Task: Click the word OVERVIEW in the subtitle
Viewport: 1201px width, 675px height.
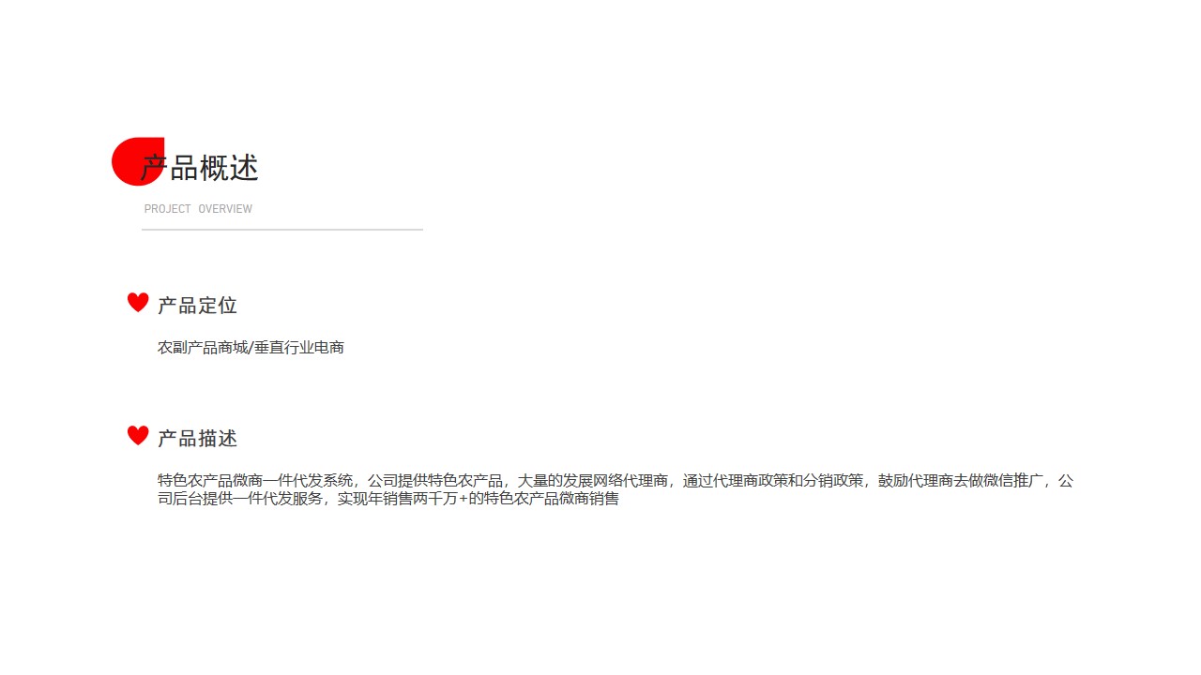Action: click(225, 209)
